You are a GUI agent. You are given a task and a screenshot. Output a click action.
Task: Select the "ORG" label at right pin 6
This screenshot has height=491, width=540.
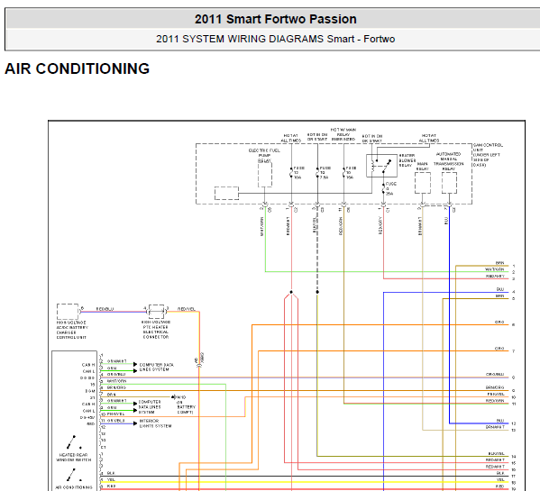click(499, 322)
